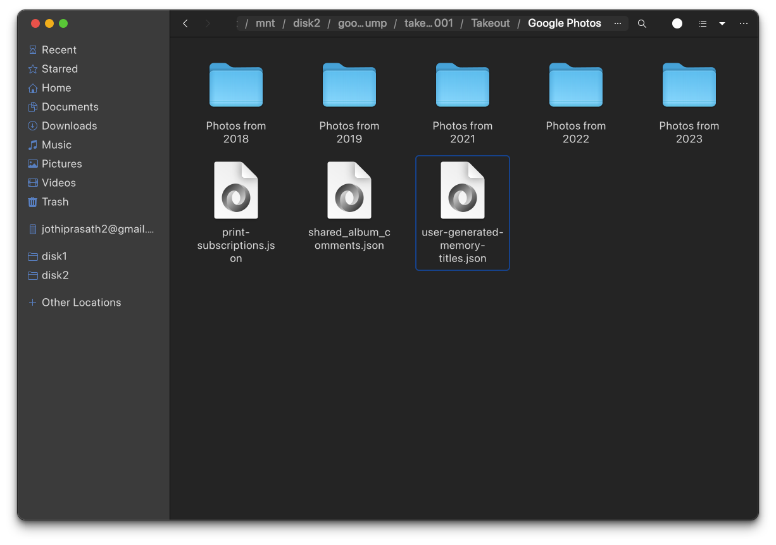Open the Downloads sidebar entry
Screen dimensions: 776x545
click(x=68, y=126)
